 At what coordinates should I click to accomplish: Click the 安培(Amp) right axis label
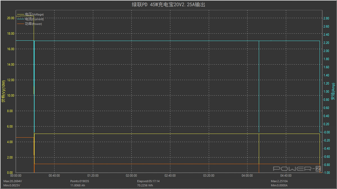[333, 92]
